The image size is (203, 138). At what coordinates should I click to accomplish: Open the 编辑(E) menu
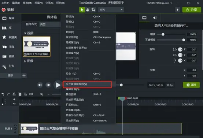tap(16, 3)
